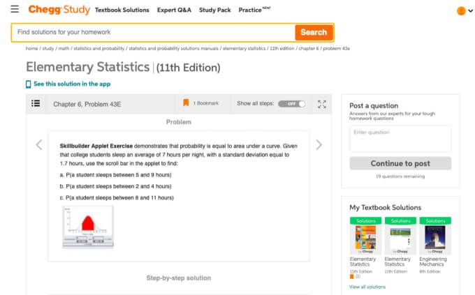Open the hamburger navigation menu
This screenshot has width=475, height=295.
15,9
